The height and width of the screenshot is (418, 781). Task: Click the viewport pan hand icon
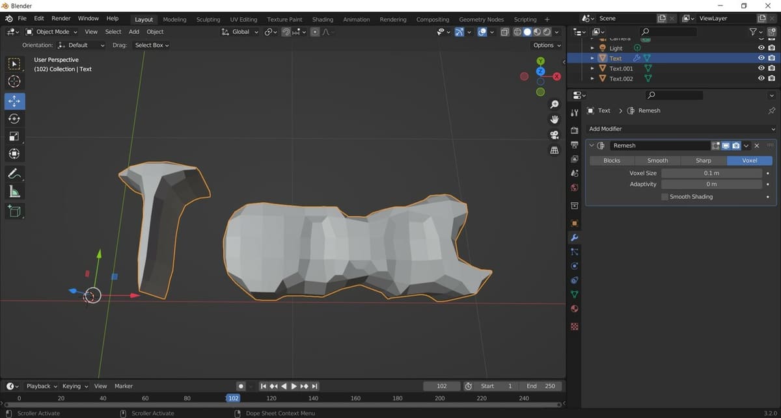tap(555, 120)
